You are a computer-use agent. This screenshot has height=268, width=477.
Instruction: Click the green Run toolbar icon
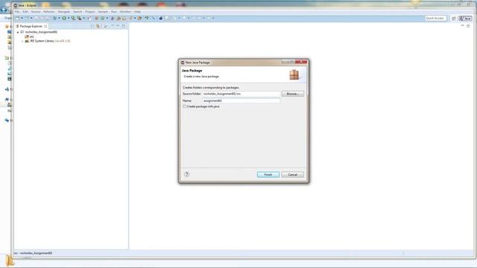point(64,18)
